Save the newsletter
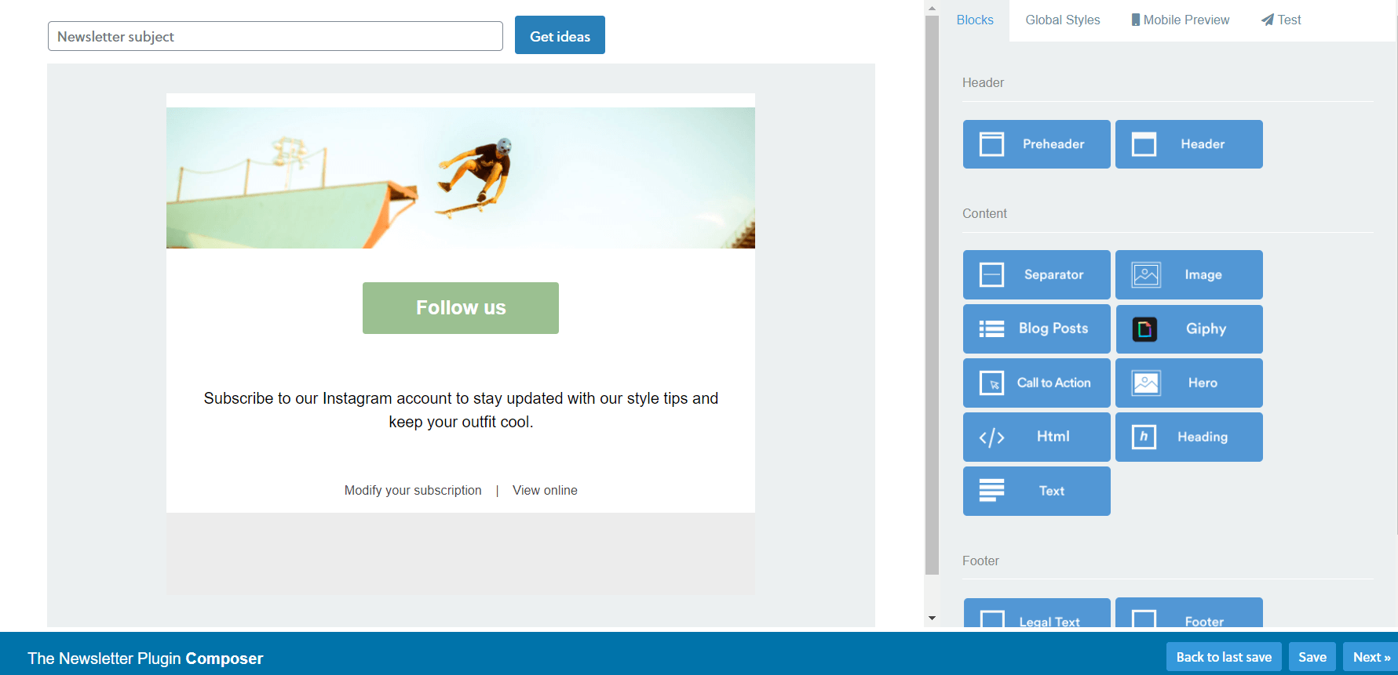 pyautogui.click(x=1312, y=657)
